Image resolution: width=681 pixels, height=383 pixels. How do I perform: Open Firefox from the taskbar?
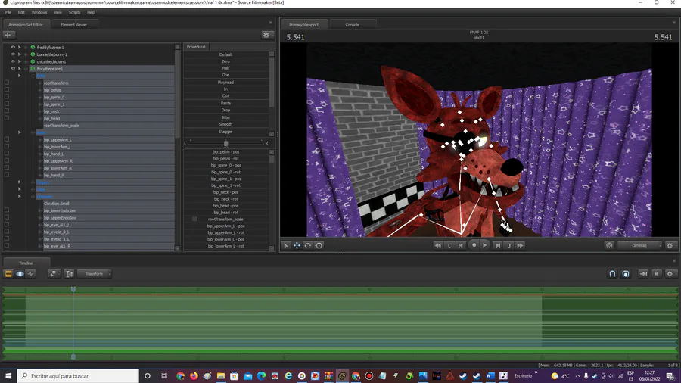pyautogui.click(x=194, y=376)
